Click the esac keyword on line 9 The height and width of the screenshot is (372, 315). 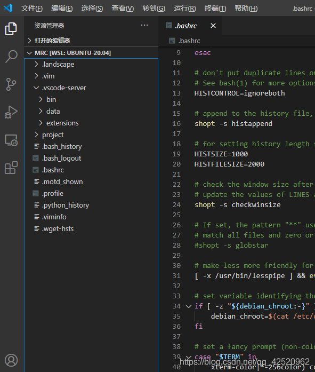pos(203,53)
